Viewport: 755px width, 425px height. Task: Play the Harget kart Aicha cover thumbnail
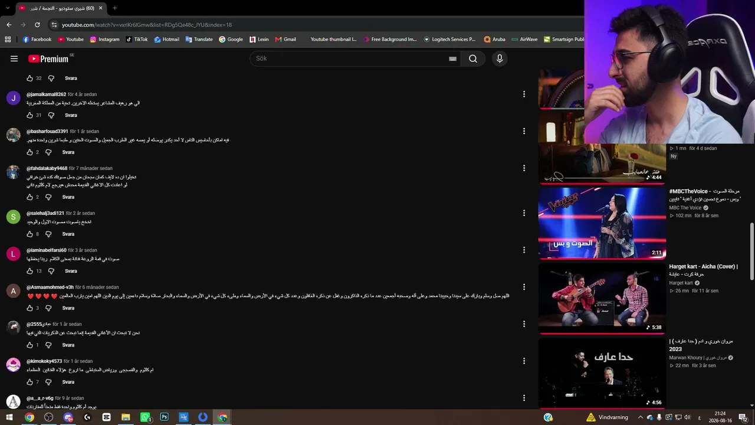tap(602, 299)
